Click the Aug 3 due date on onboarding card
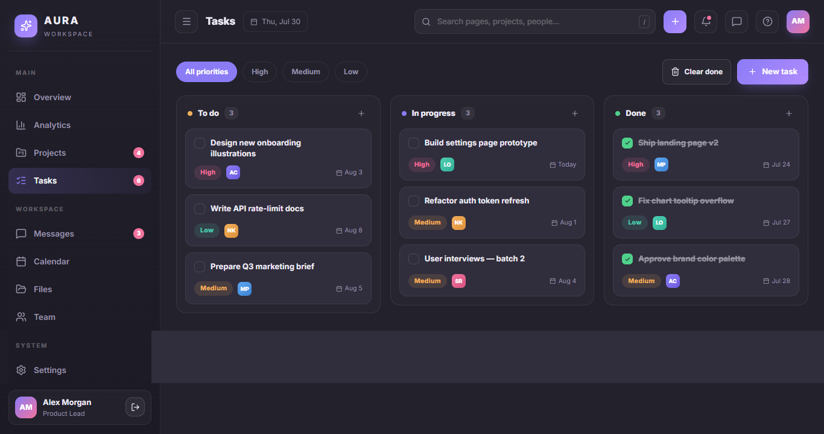The height and width of the screenshot is (434, 824). click(x=349, y=173)
